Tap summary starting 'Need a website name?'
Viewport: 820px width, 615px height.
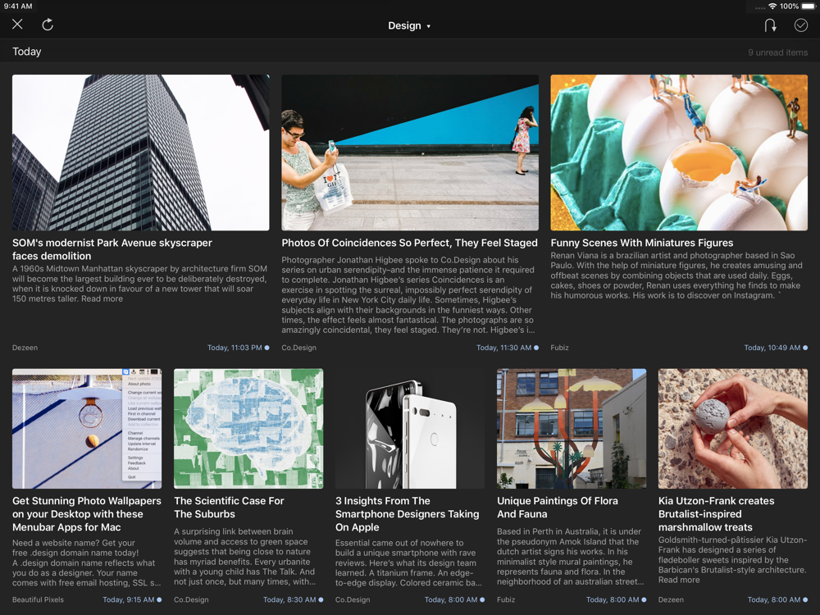87,563
